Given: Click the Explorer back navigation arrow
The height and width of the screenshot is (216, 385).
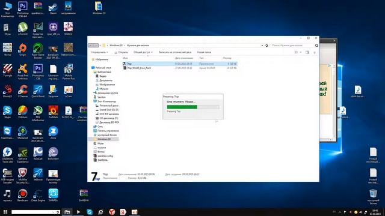Looking at the screenshot, I should (x=90, y=46).
